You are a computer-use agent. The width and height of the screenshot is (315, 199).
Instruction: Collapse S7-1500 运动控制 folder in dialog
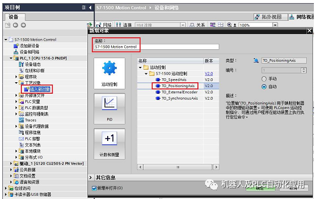(x=146, y=74)
